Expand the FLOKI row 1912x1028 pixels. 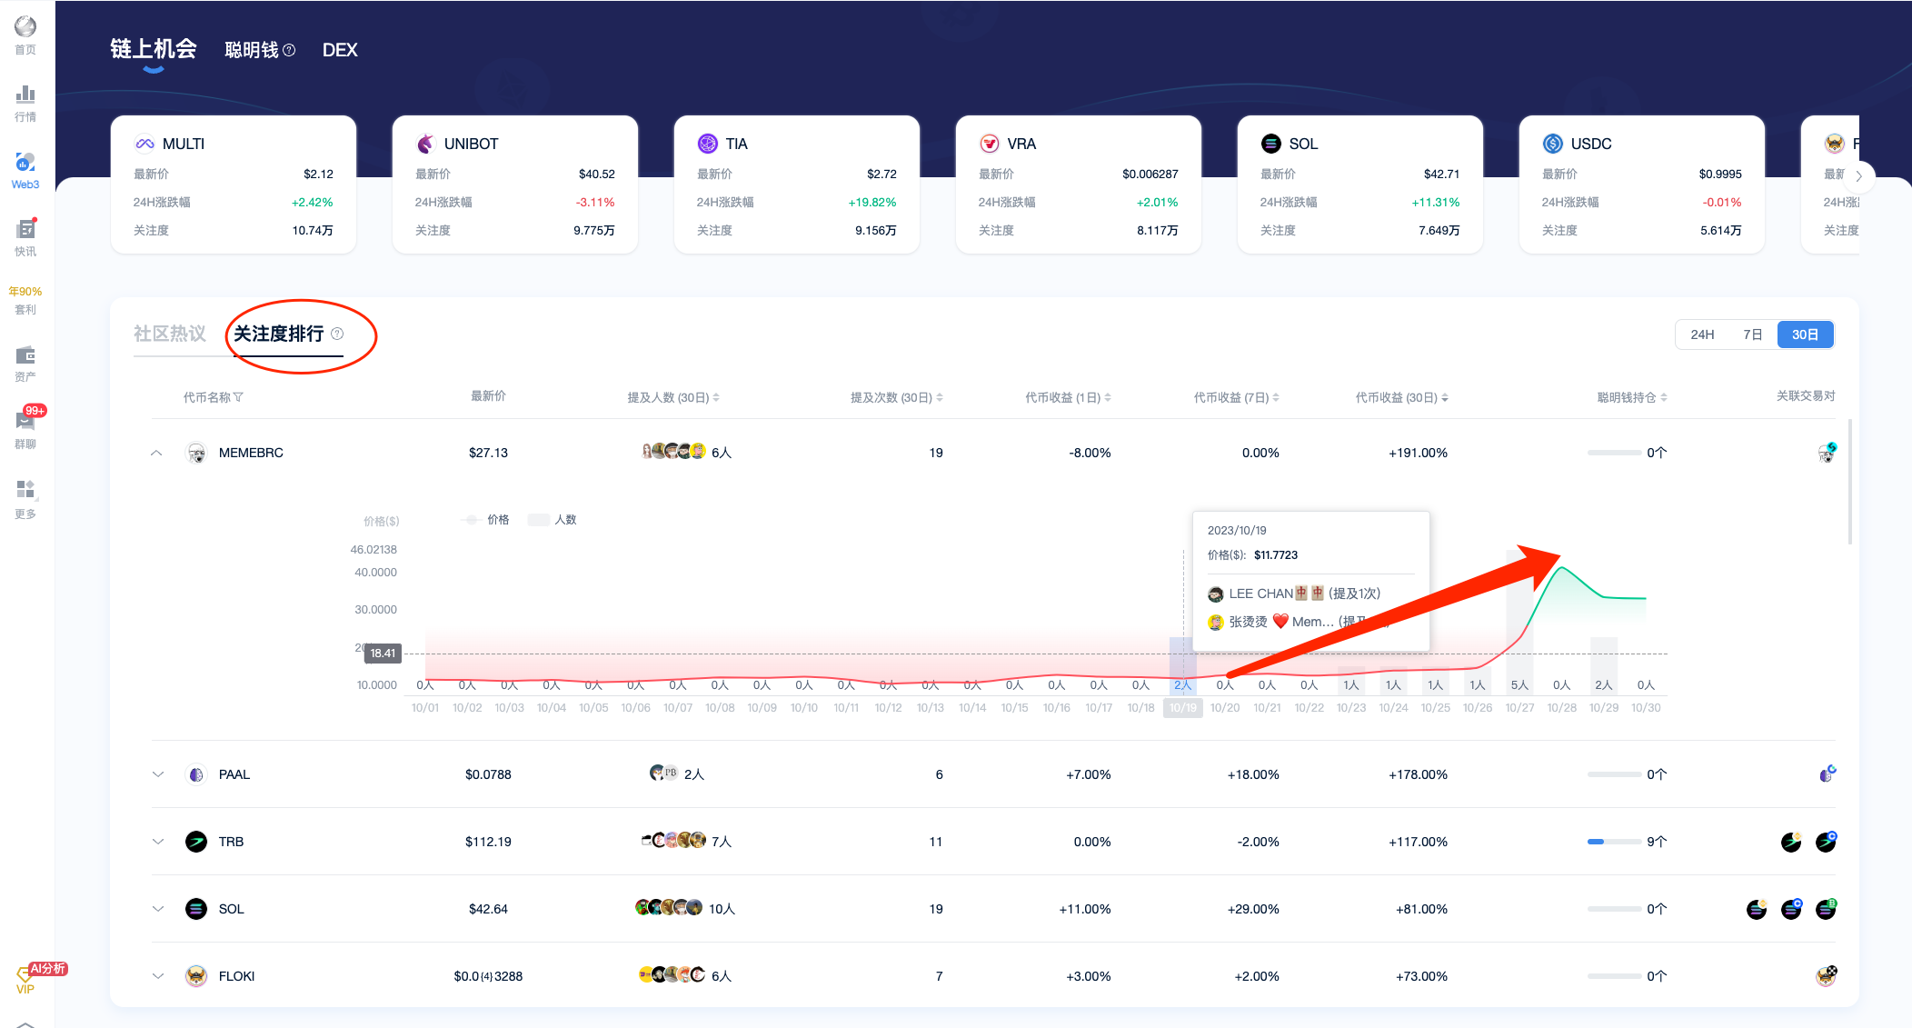click(157, 976)
